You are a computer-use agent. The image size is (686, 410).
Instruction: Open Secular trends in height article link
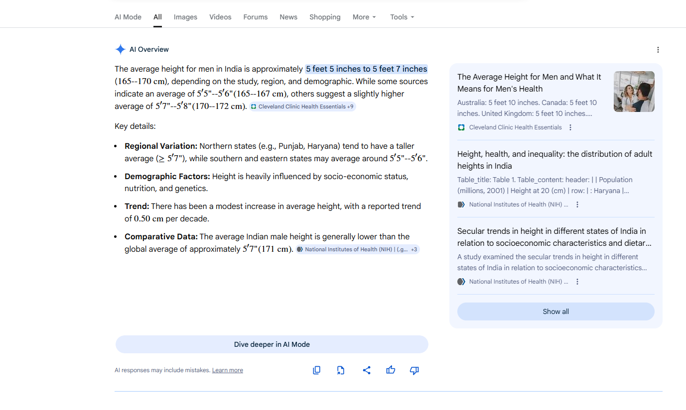click(x=554, y=237)
